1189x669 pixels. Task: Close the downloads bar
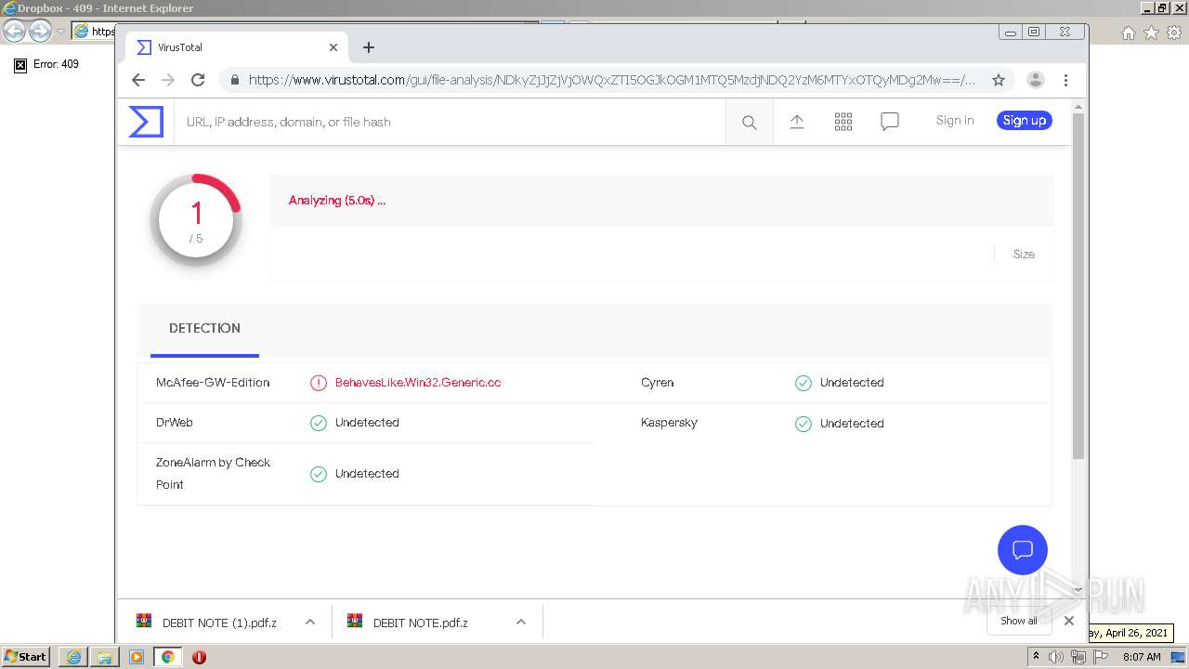(1069, 621)
